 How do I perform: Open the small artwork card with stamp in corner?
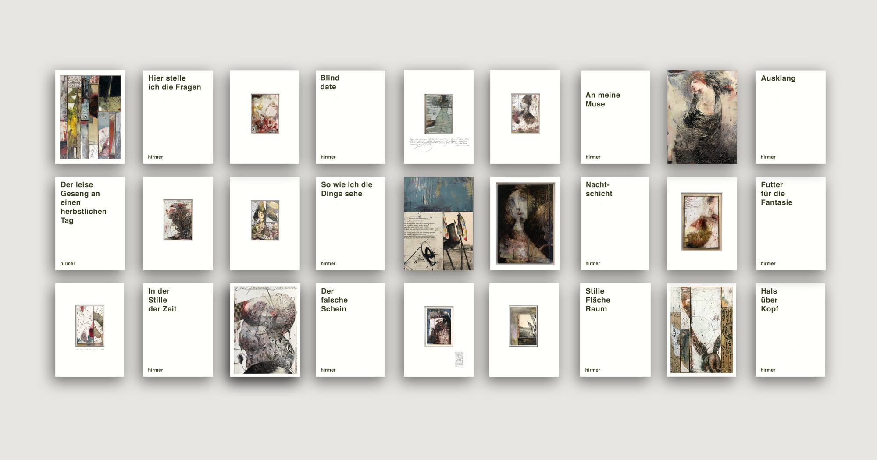click(438, 330)
